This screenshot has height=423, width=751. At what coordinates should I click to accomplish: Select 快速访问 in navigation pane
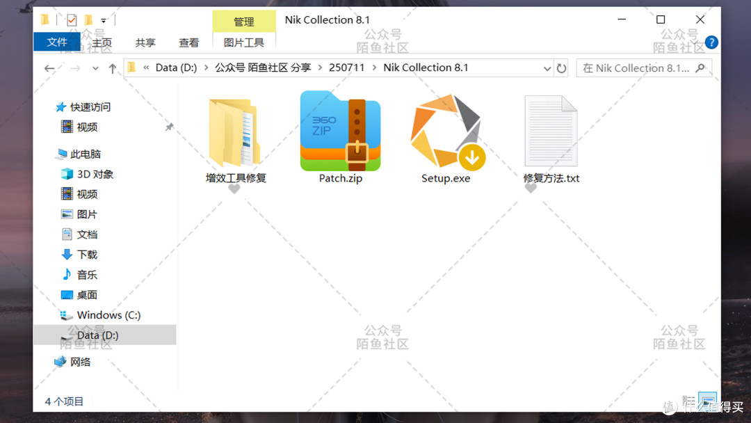pos(83,107)
